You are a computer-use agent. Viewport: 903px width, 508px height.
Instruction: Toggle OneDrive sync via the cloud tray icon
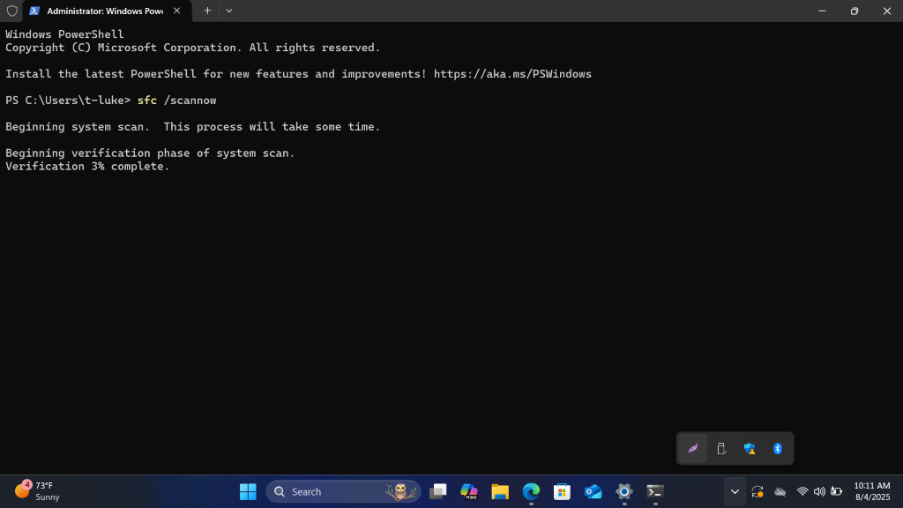[x=780, y=491]
